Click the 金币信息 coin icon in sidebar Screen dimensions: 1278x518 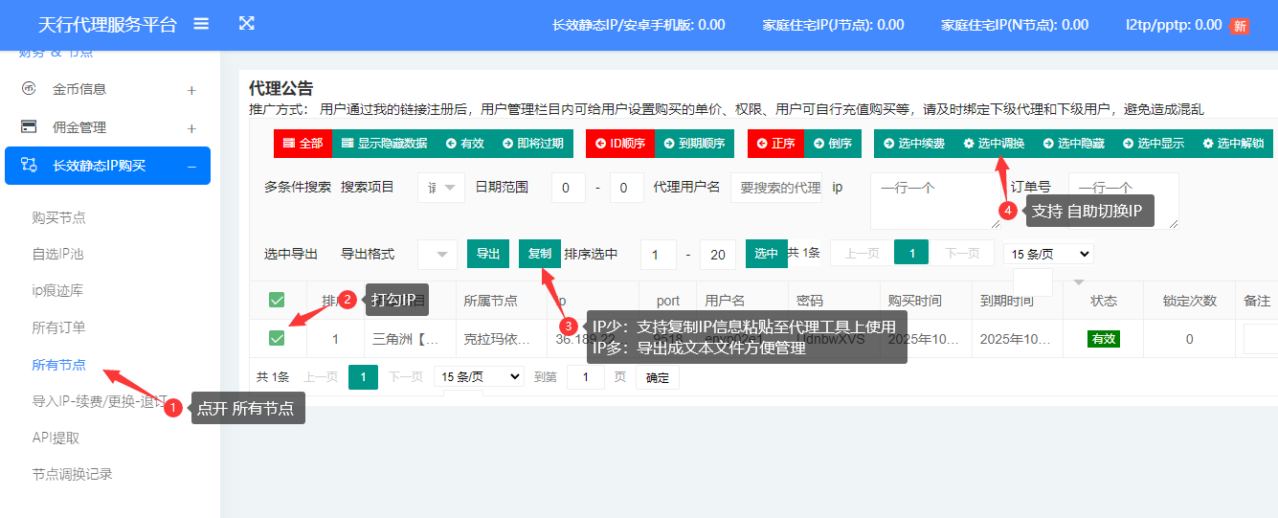click(x=30, y=89)
